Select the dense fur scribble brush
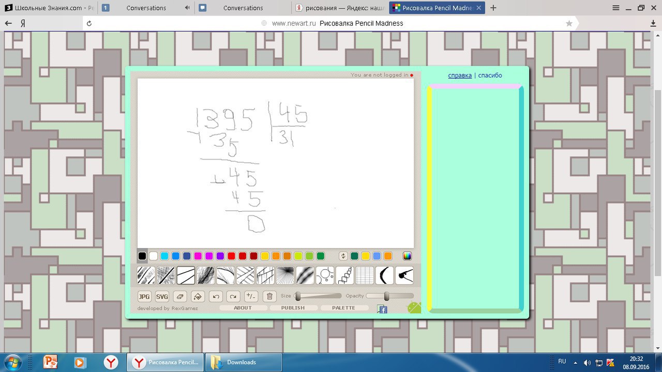Viewport: 662px width, 372px height. [206, 275]
